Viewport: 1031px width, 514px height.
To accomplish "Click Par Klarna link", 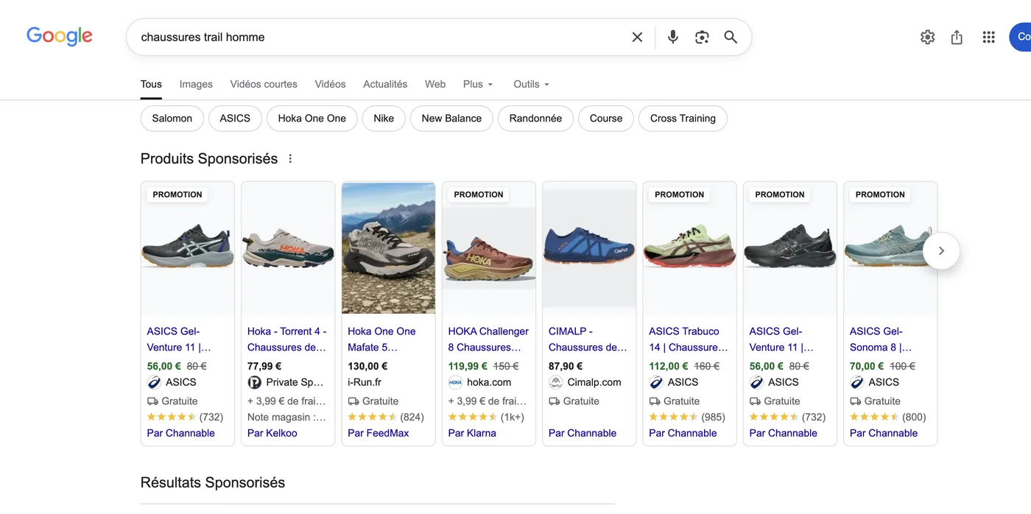I will [x=472, y=433].
